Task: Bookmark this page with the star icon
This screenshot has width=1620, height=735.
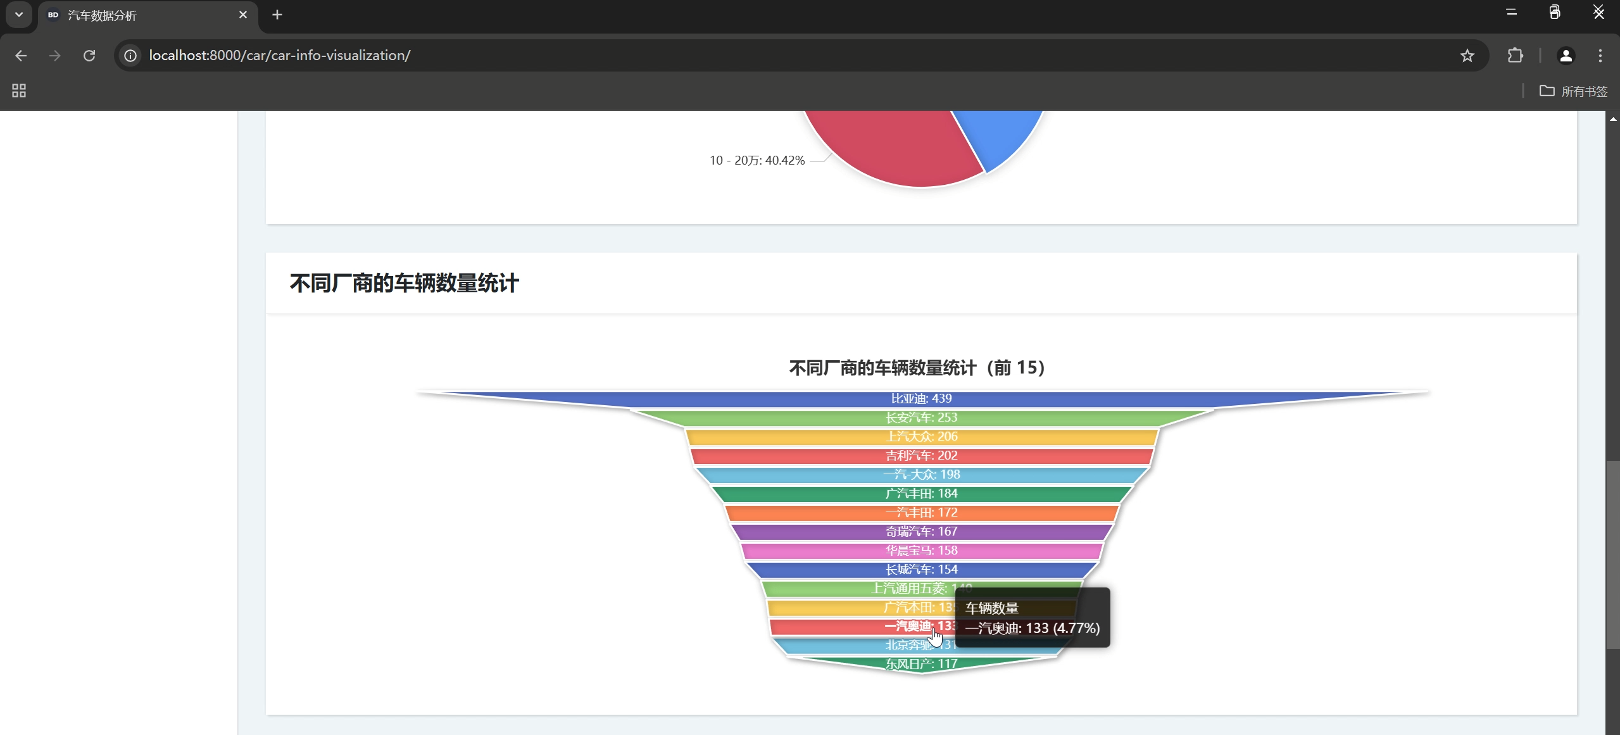Action: 1467,56
